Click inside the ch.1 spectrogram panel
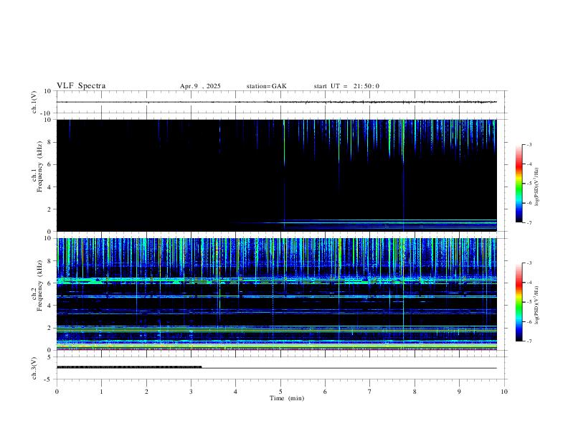This screenshot has height=439, width=568. 276,175
